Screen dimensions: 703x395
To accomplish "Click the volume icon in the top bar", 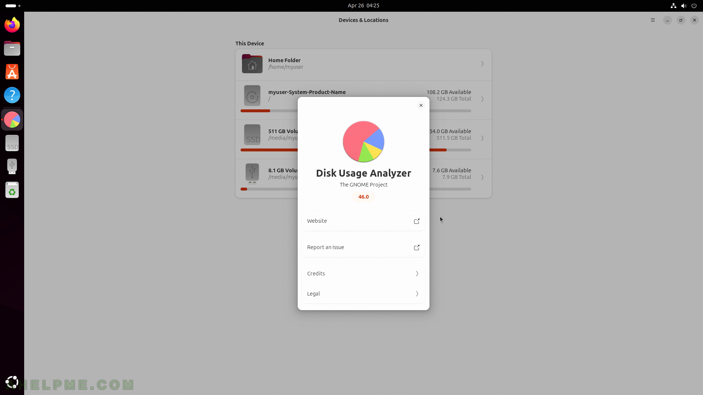I will pos(684,5).
